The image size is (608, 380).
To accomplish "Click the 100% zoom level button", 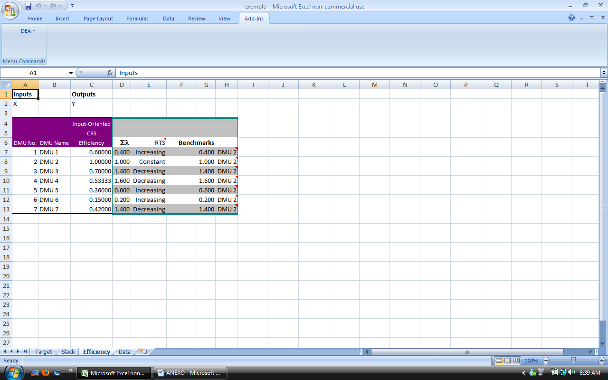I will click(x=531, y=361).
